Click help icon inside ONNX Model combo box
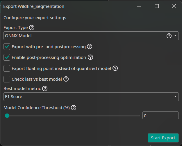Screen dimensions: 182x146 (169, 36)
